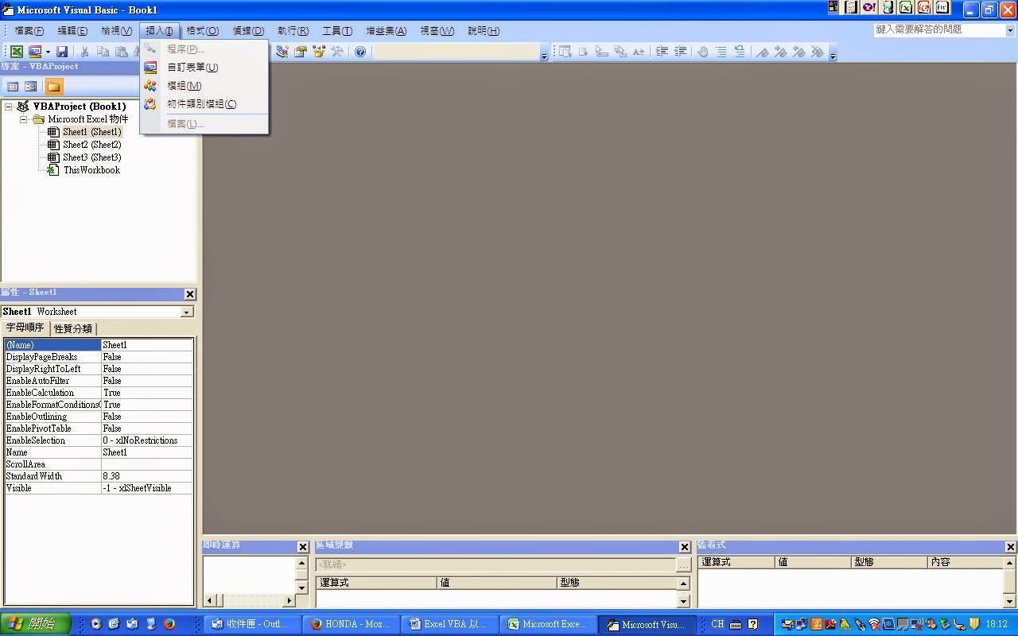Click the List Constants edit icon

tap(584, 52)
